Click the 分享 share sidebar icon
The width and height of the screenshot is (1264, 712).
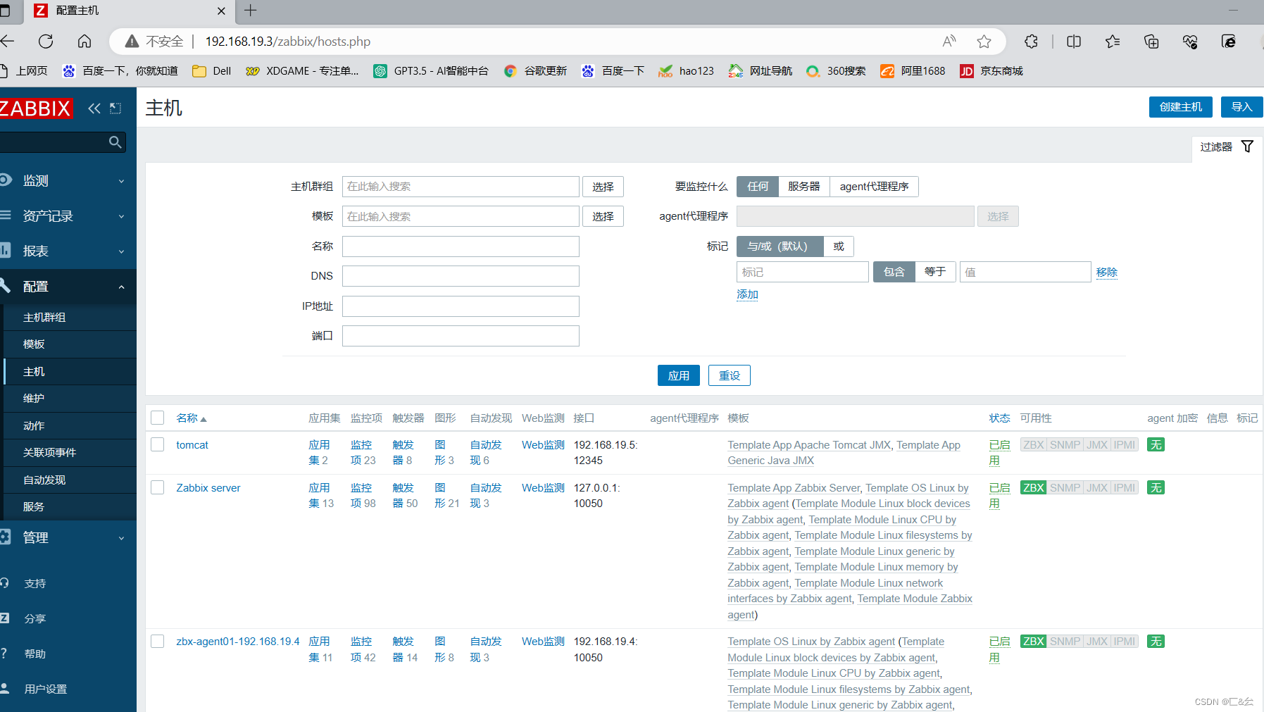point(6,618)
